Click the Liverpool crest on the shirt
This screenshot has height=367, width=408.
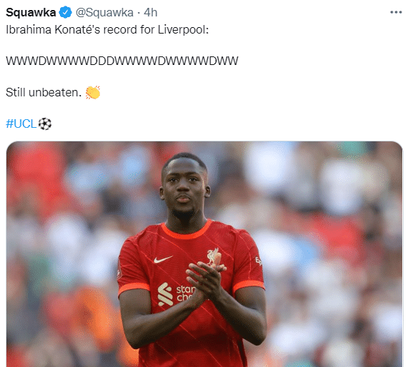[214, 258]
